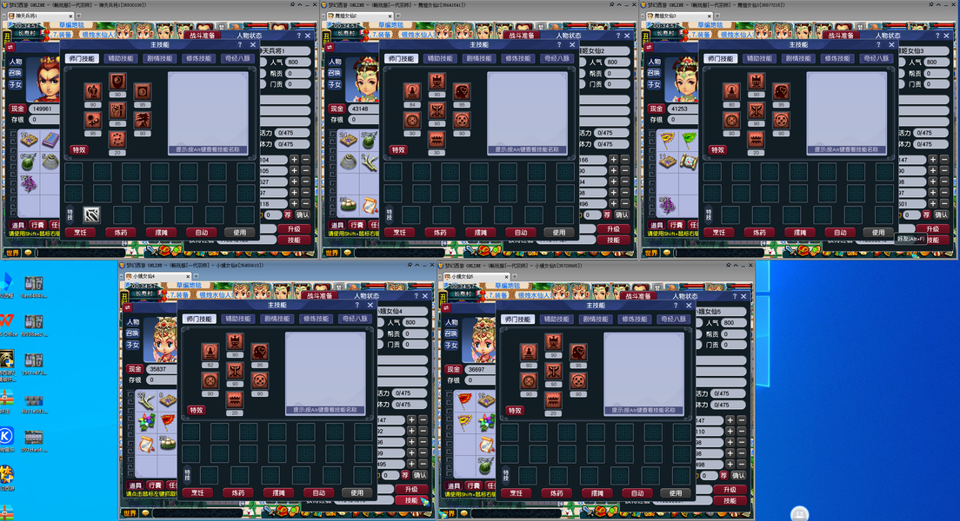
Task: Click the 神天兵将1 client tab at the top
Action: (x=39, y=16)
